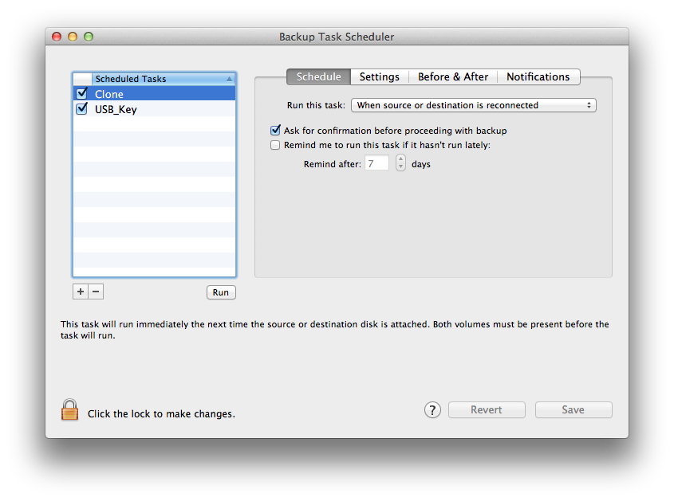Select the Clone task row
The height and width of the screenshot is (501, 674).
(154, 93)
